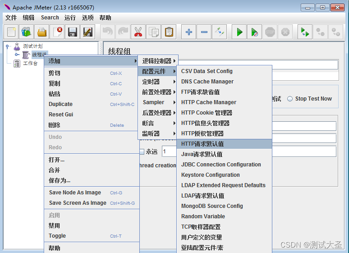This screenshot has width=349, height=253.
Task: Expand the 添加 submenu
Action: (91, 61)
